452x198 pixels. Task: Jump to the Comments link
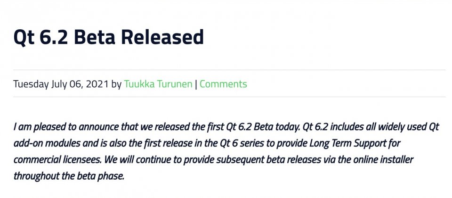click(223, 84)
